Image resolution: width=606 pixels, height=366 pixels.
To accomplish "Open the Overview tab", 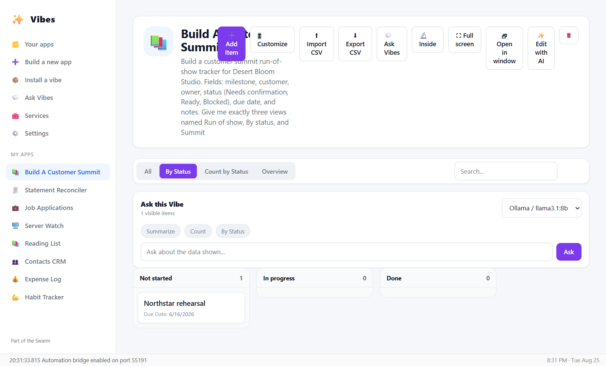I will (275, 171).
